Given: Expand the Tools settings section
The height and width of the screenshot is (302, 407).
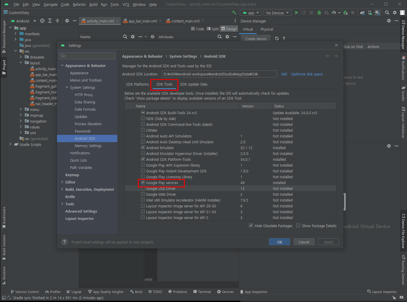Looking at the screenshot, I should pyautogui.click(x=62, y=204).
